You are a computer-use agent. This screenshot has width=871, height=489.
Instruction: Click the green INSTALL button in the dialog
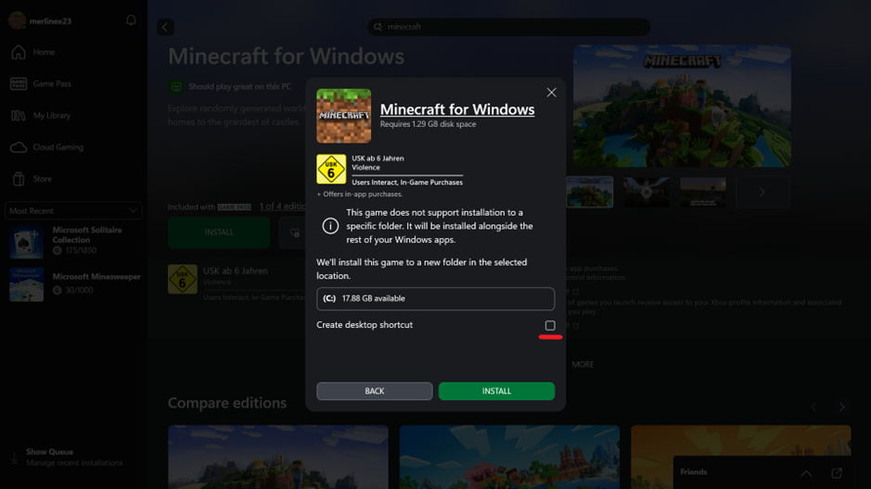(x=496, y=391)
